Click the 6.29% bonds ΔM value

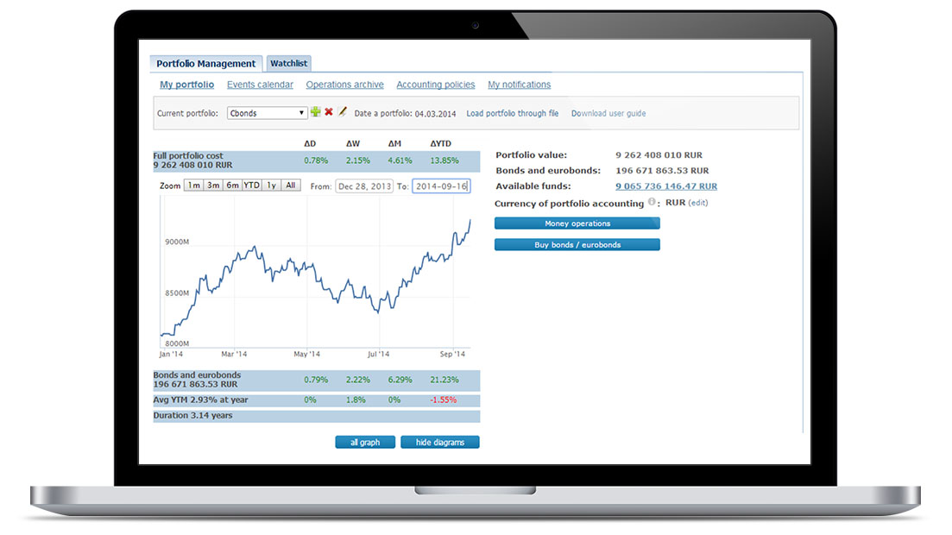(x=400, y=381)
